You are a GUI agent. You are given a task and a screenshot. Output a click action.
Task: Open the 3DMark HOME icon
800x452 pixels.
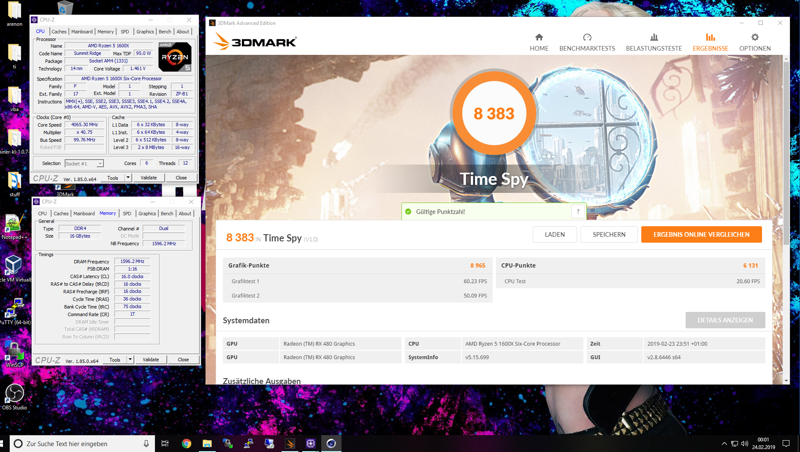539,37
